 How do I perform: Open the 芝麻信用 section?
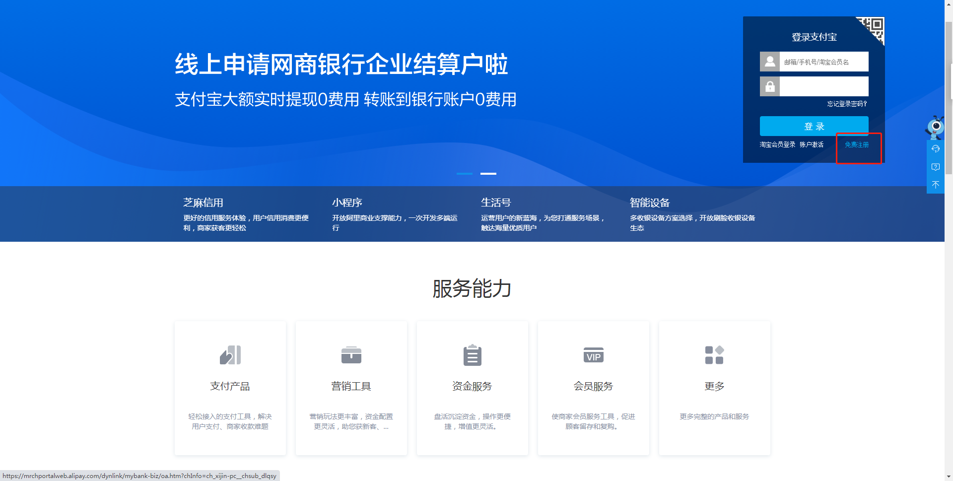pyautogui.click(x=203, y=203)
